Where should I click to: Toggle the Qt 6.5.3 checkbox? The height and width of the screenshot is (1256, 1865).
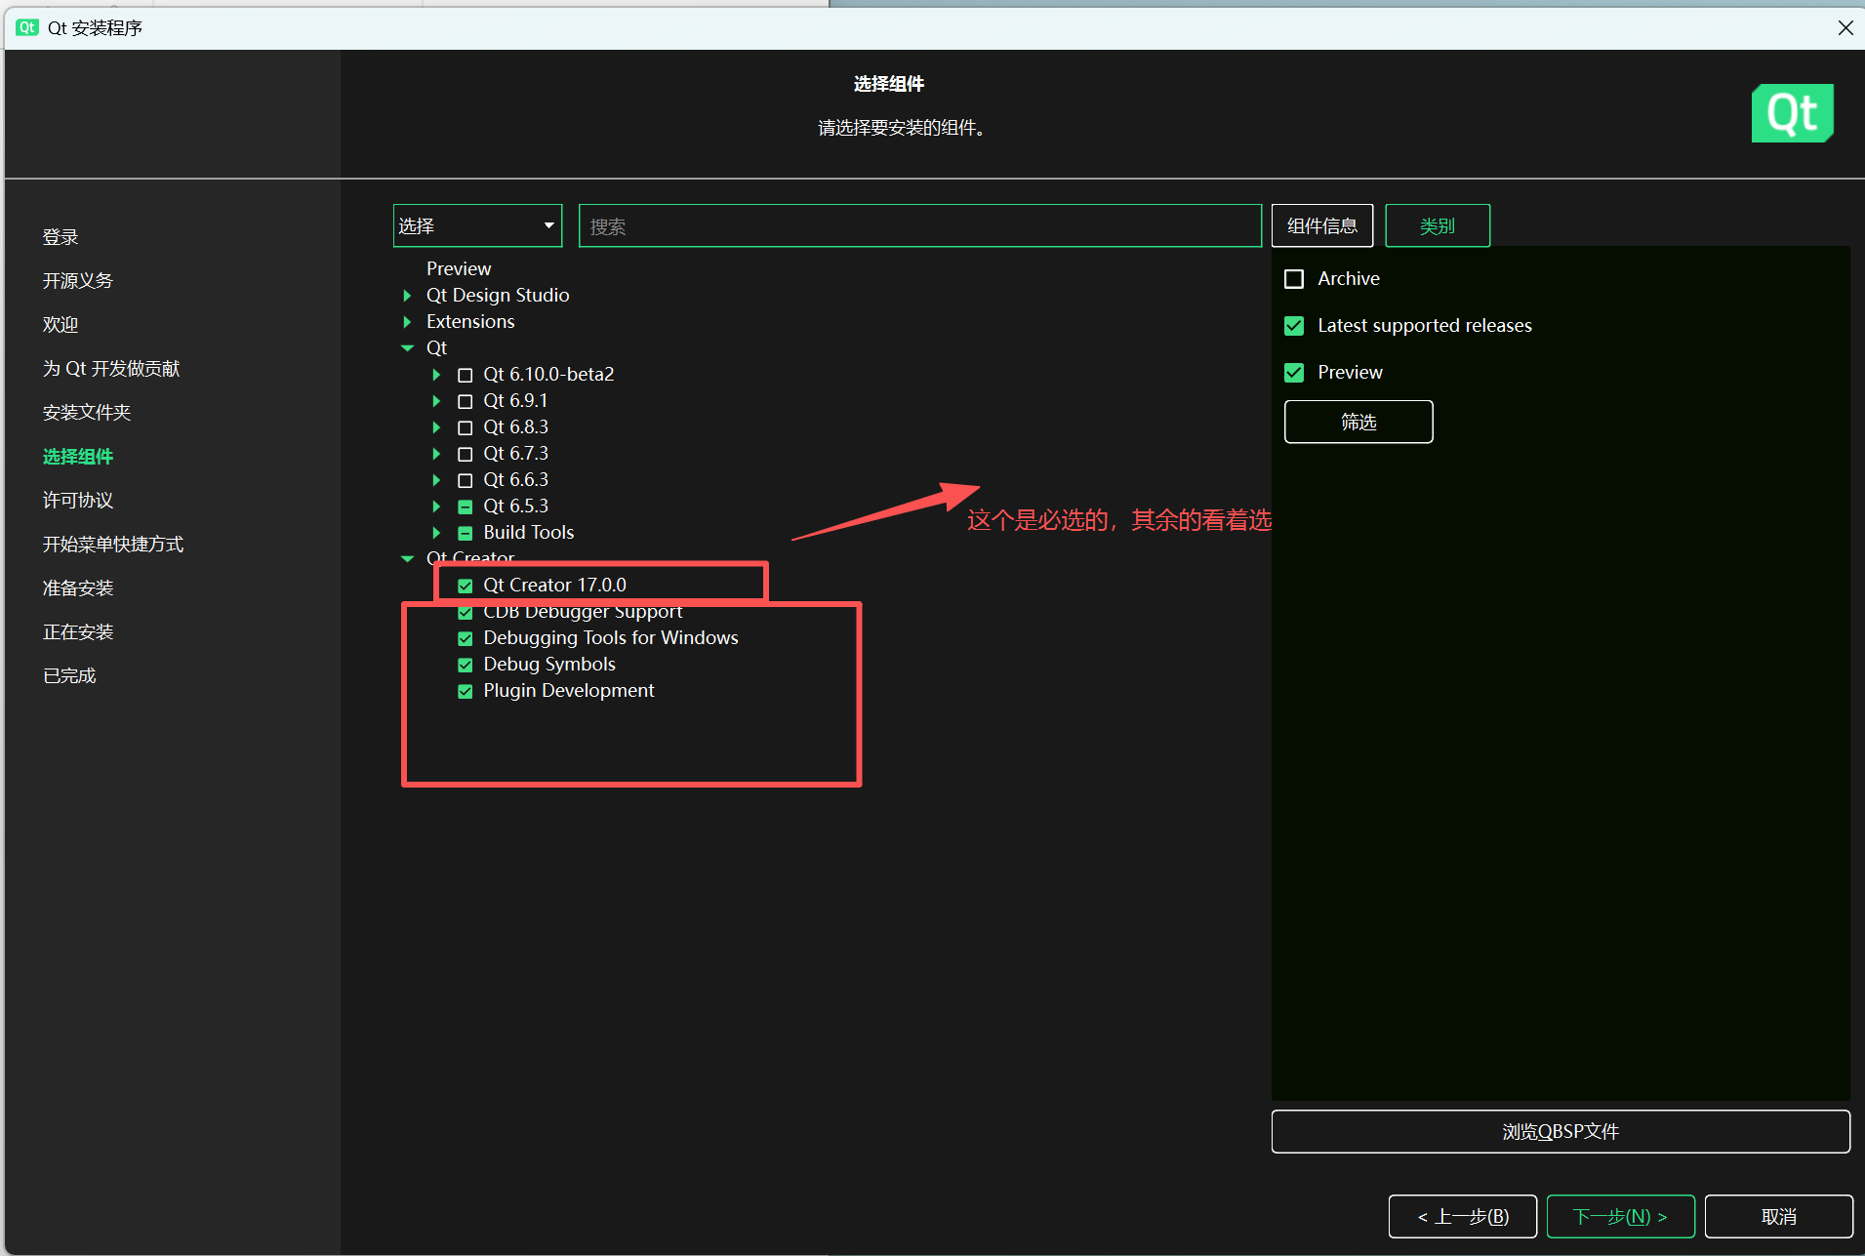click(x=465, y=506)
